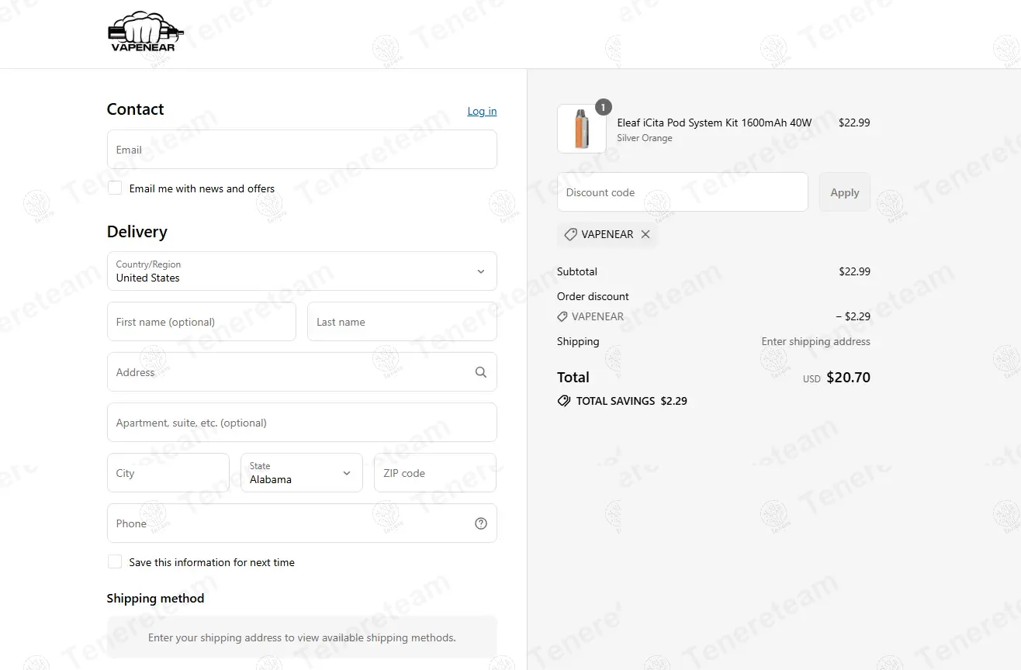This screenshot has width=1021, height=670.
Task: Click the Country/Region chevron arrow
Action: [481, 271]
